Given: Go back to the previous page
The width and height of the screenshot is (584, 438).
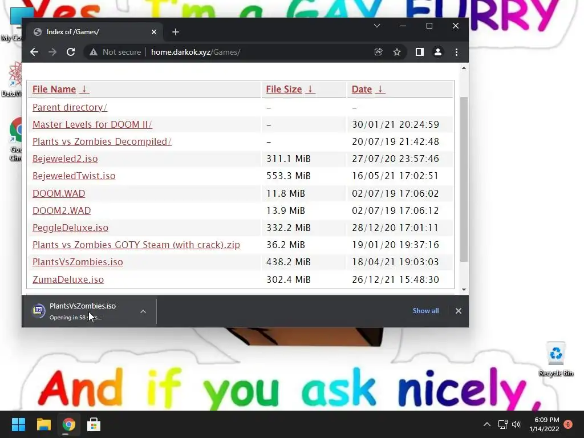Looking at the screenshot, I should click(34, 52).
